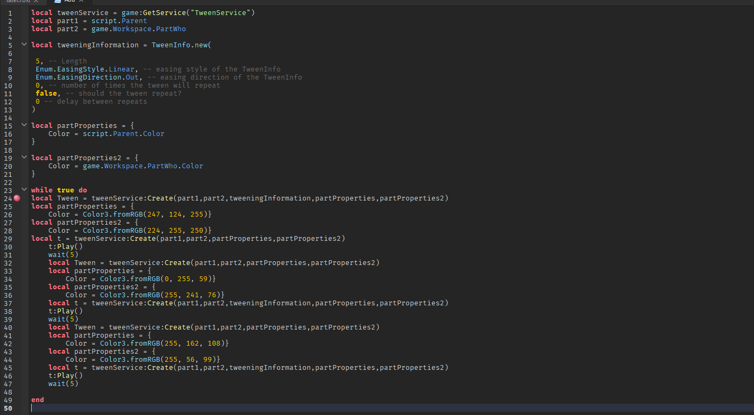Close the .rbxl file tab
This screenshot has height=415, width=754.
pyautogui.click(x=36, y=2)
